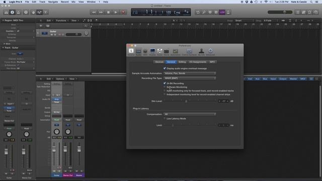Open the Loop Browser button
Image resolution: width=322 pixels, height=181 pixels.
310,12
